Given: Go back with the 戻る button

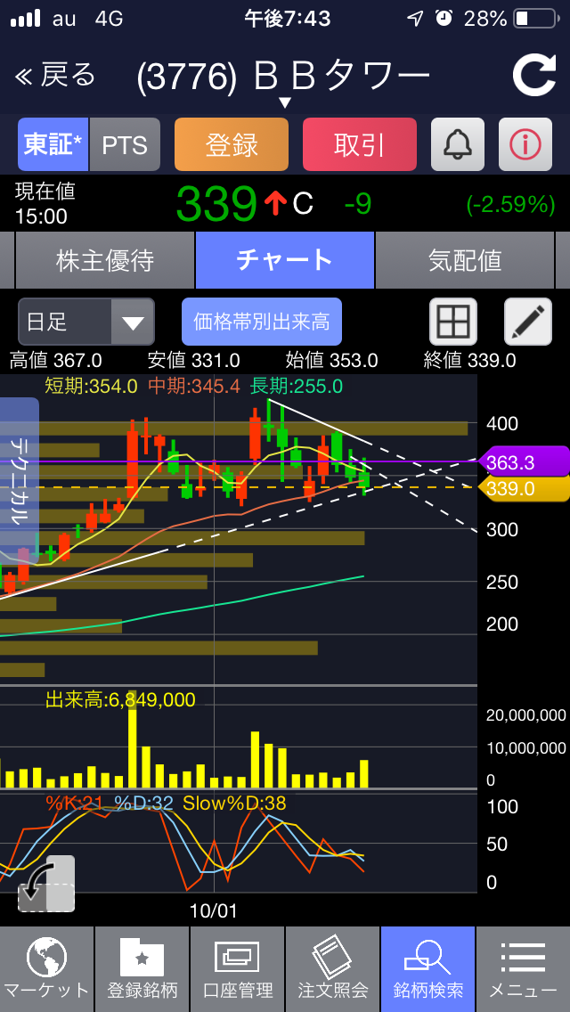Looking at the screenshot, I should pos(54,76).
